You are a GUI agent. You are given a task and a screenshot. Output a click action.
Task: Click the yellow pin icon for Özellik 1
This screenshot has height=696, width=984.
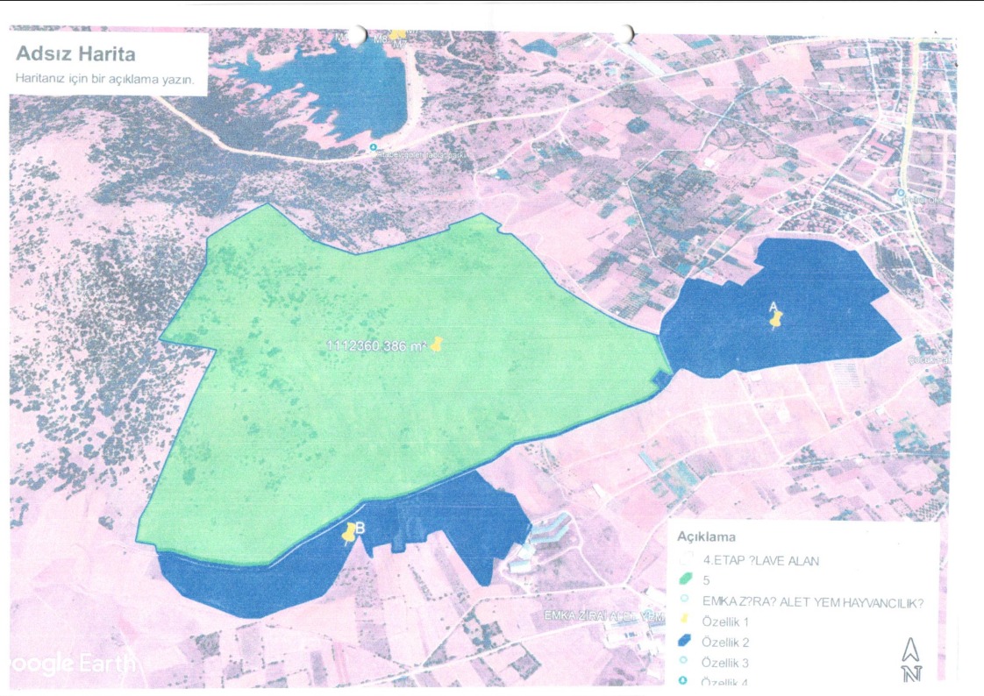[685, 621]
